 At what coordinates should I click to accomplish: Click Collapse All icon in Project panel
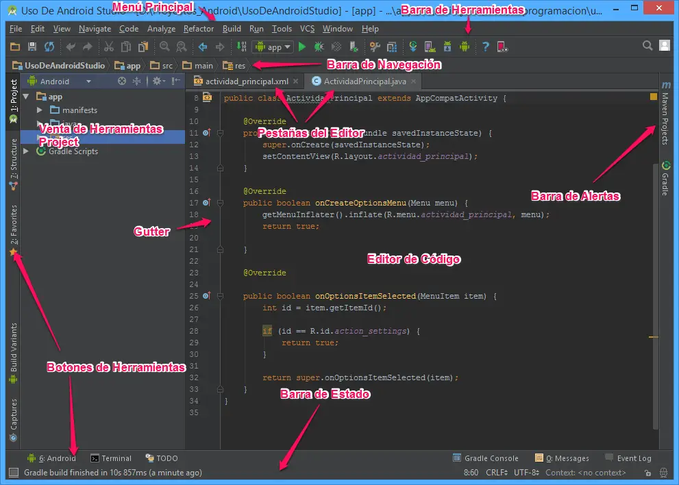[x=137, y=81]
